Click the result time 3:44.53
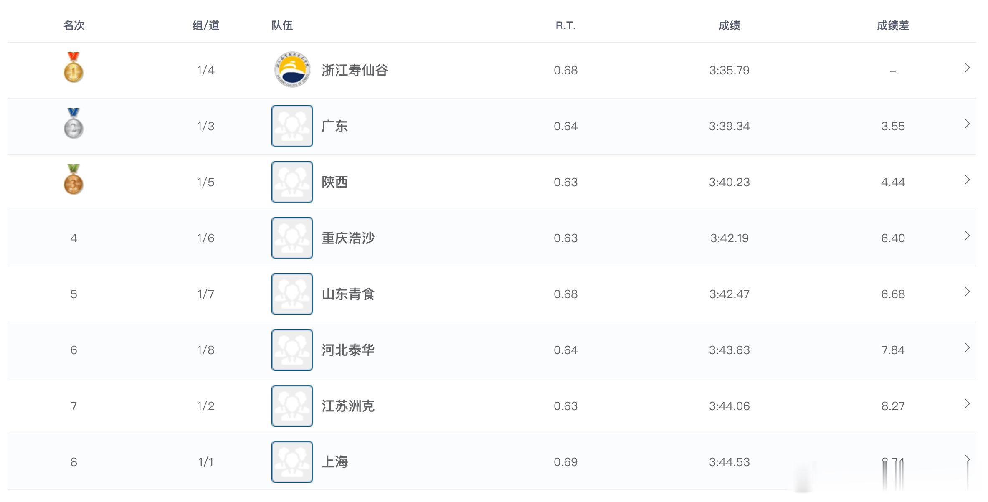 pyautogui.click(x=730, y=462)
